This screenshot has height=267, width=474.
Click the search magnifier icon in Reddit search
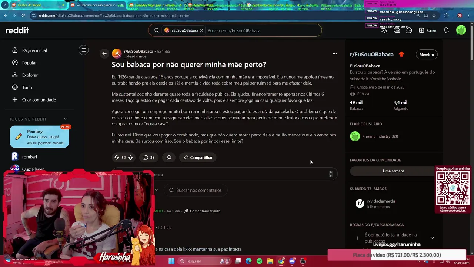point(157,30)
